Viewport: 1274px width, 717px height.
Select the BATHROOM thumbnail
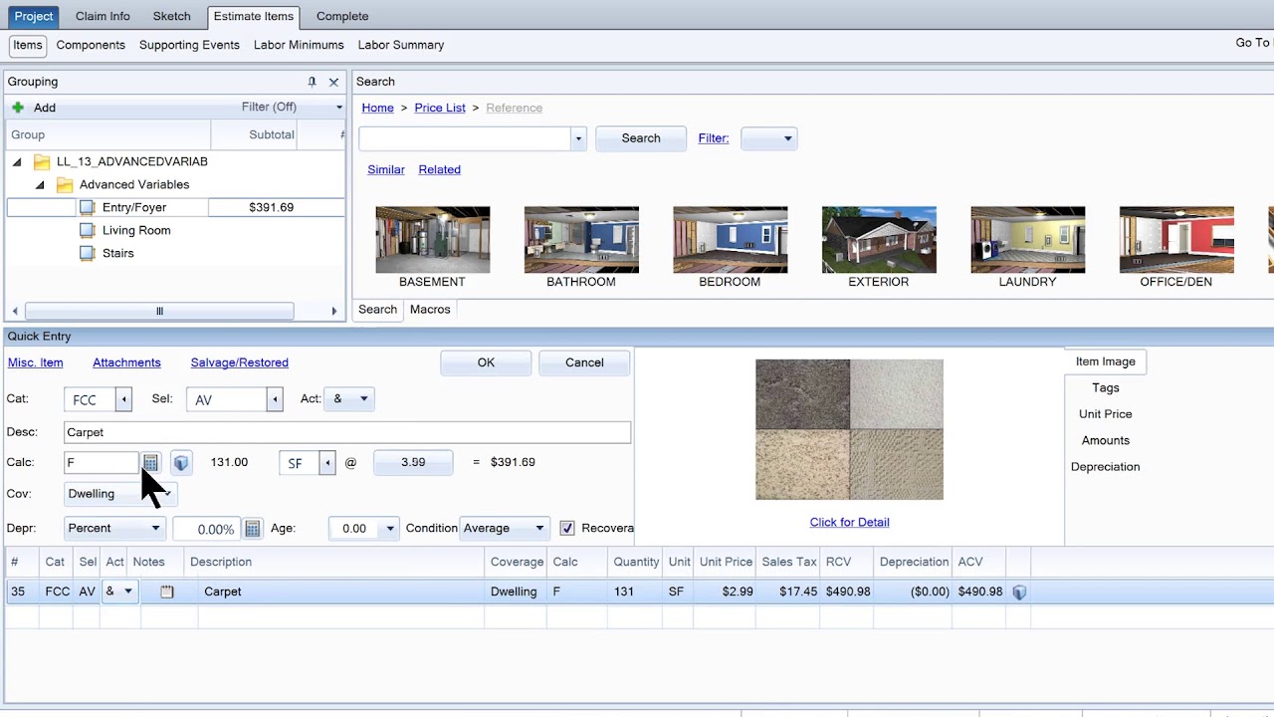tap(581, 240)
